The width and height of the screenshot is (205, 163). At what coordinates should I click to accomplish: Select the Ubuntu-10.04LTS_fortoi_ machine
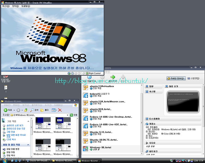tap(111, 141)
